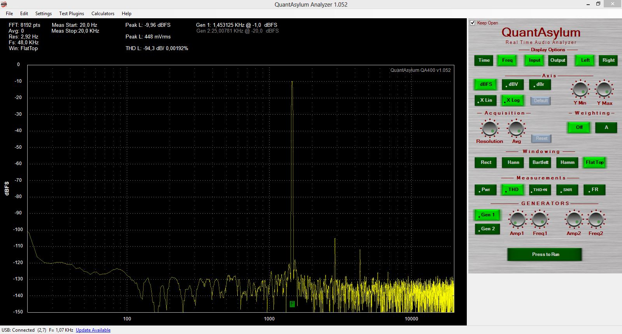Click Press to Run button
Viewport: 622px width, 334px height.
click(545, 254)
